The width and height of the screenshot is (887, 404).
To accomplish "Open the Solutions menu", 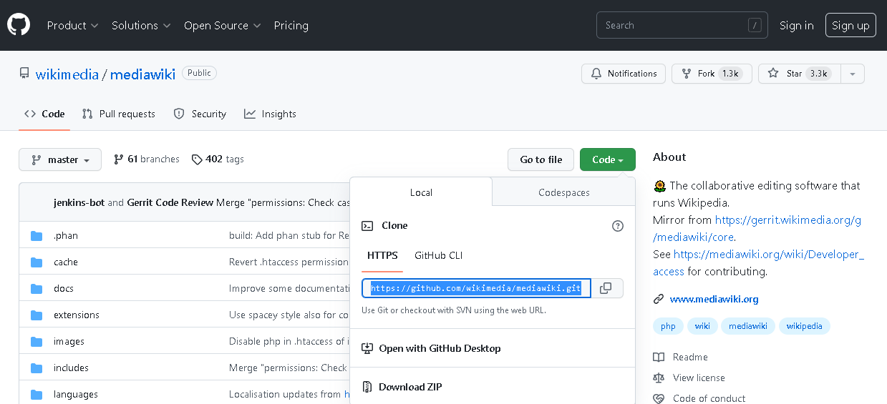I will (141, 26).
